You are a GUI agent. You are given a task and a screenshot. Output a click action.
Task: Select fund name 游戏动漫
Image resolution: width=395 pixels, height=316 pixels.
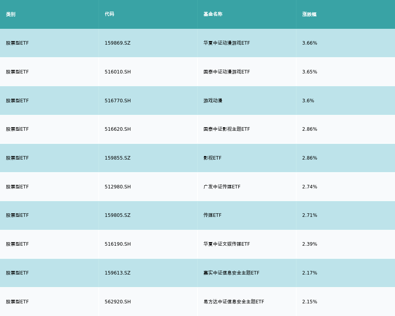pos(213,101)
